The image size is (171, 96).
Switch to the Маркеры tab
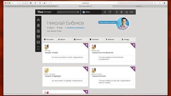[112, 39]
